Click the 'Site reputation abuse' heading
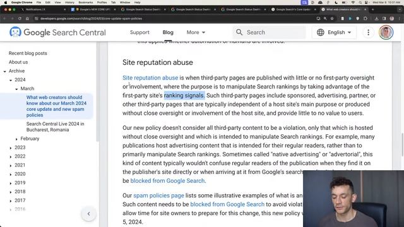The height and width of the screenshot is (227, 404). pos(158,62)
